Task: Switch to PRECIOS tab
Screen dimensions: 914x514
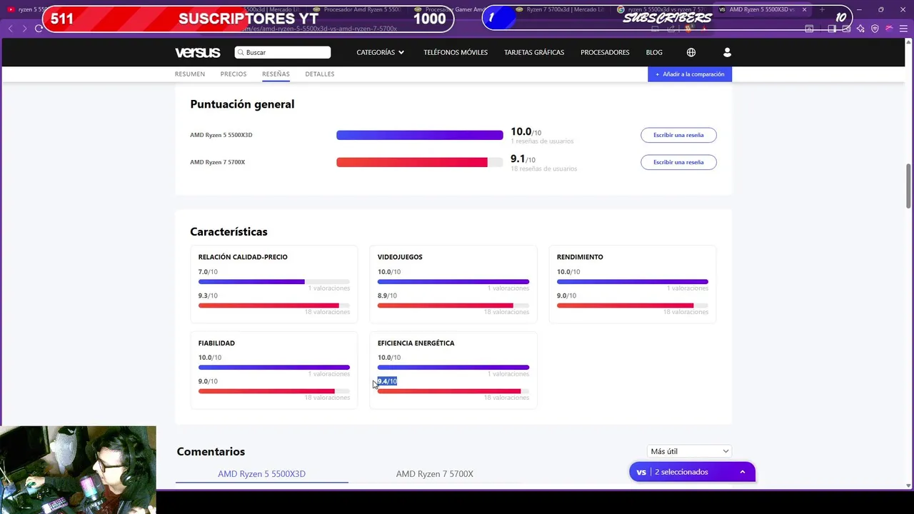Action: coord(233,74)
